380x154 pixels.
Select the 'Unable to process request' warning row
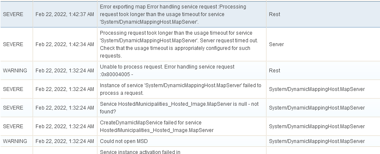click(x=190, y=71)
